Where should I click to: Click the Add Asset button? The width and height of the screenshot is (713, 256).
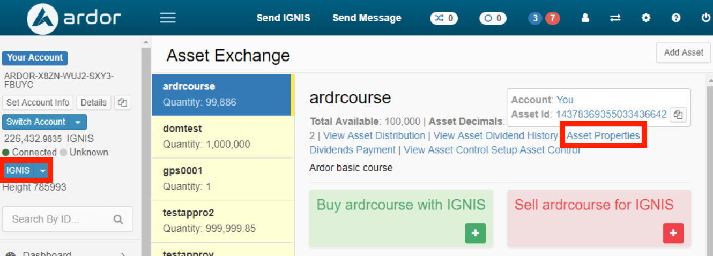[683, 52]
